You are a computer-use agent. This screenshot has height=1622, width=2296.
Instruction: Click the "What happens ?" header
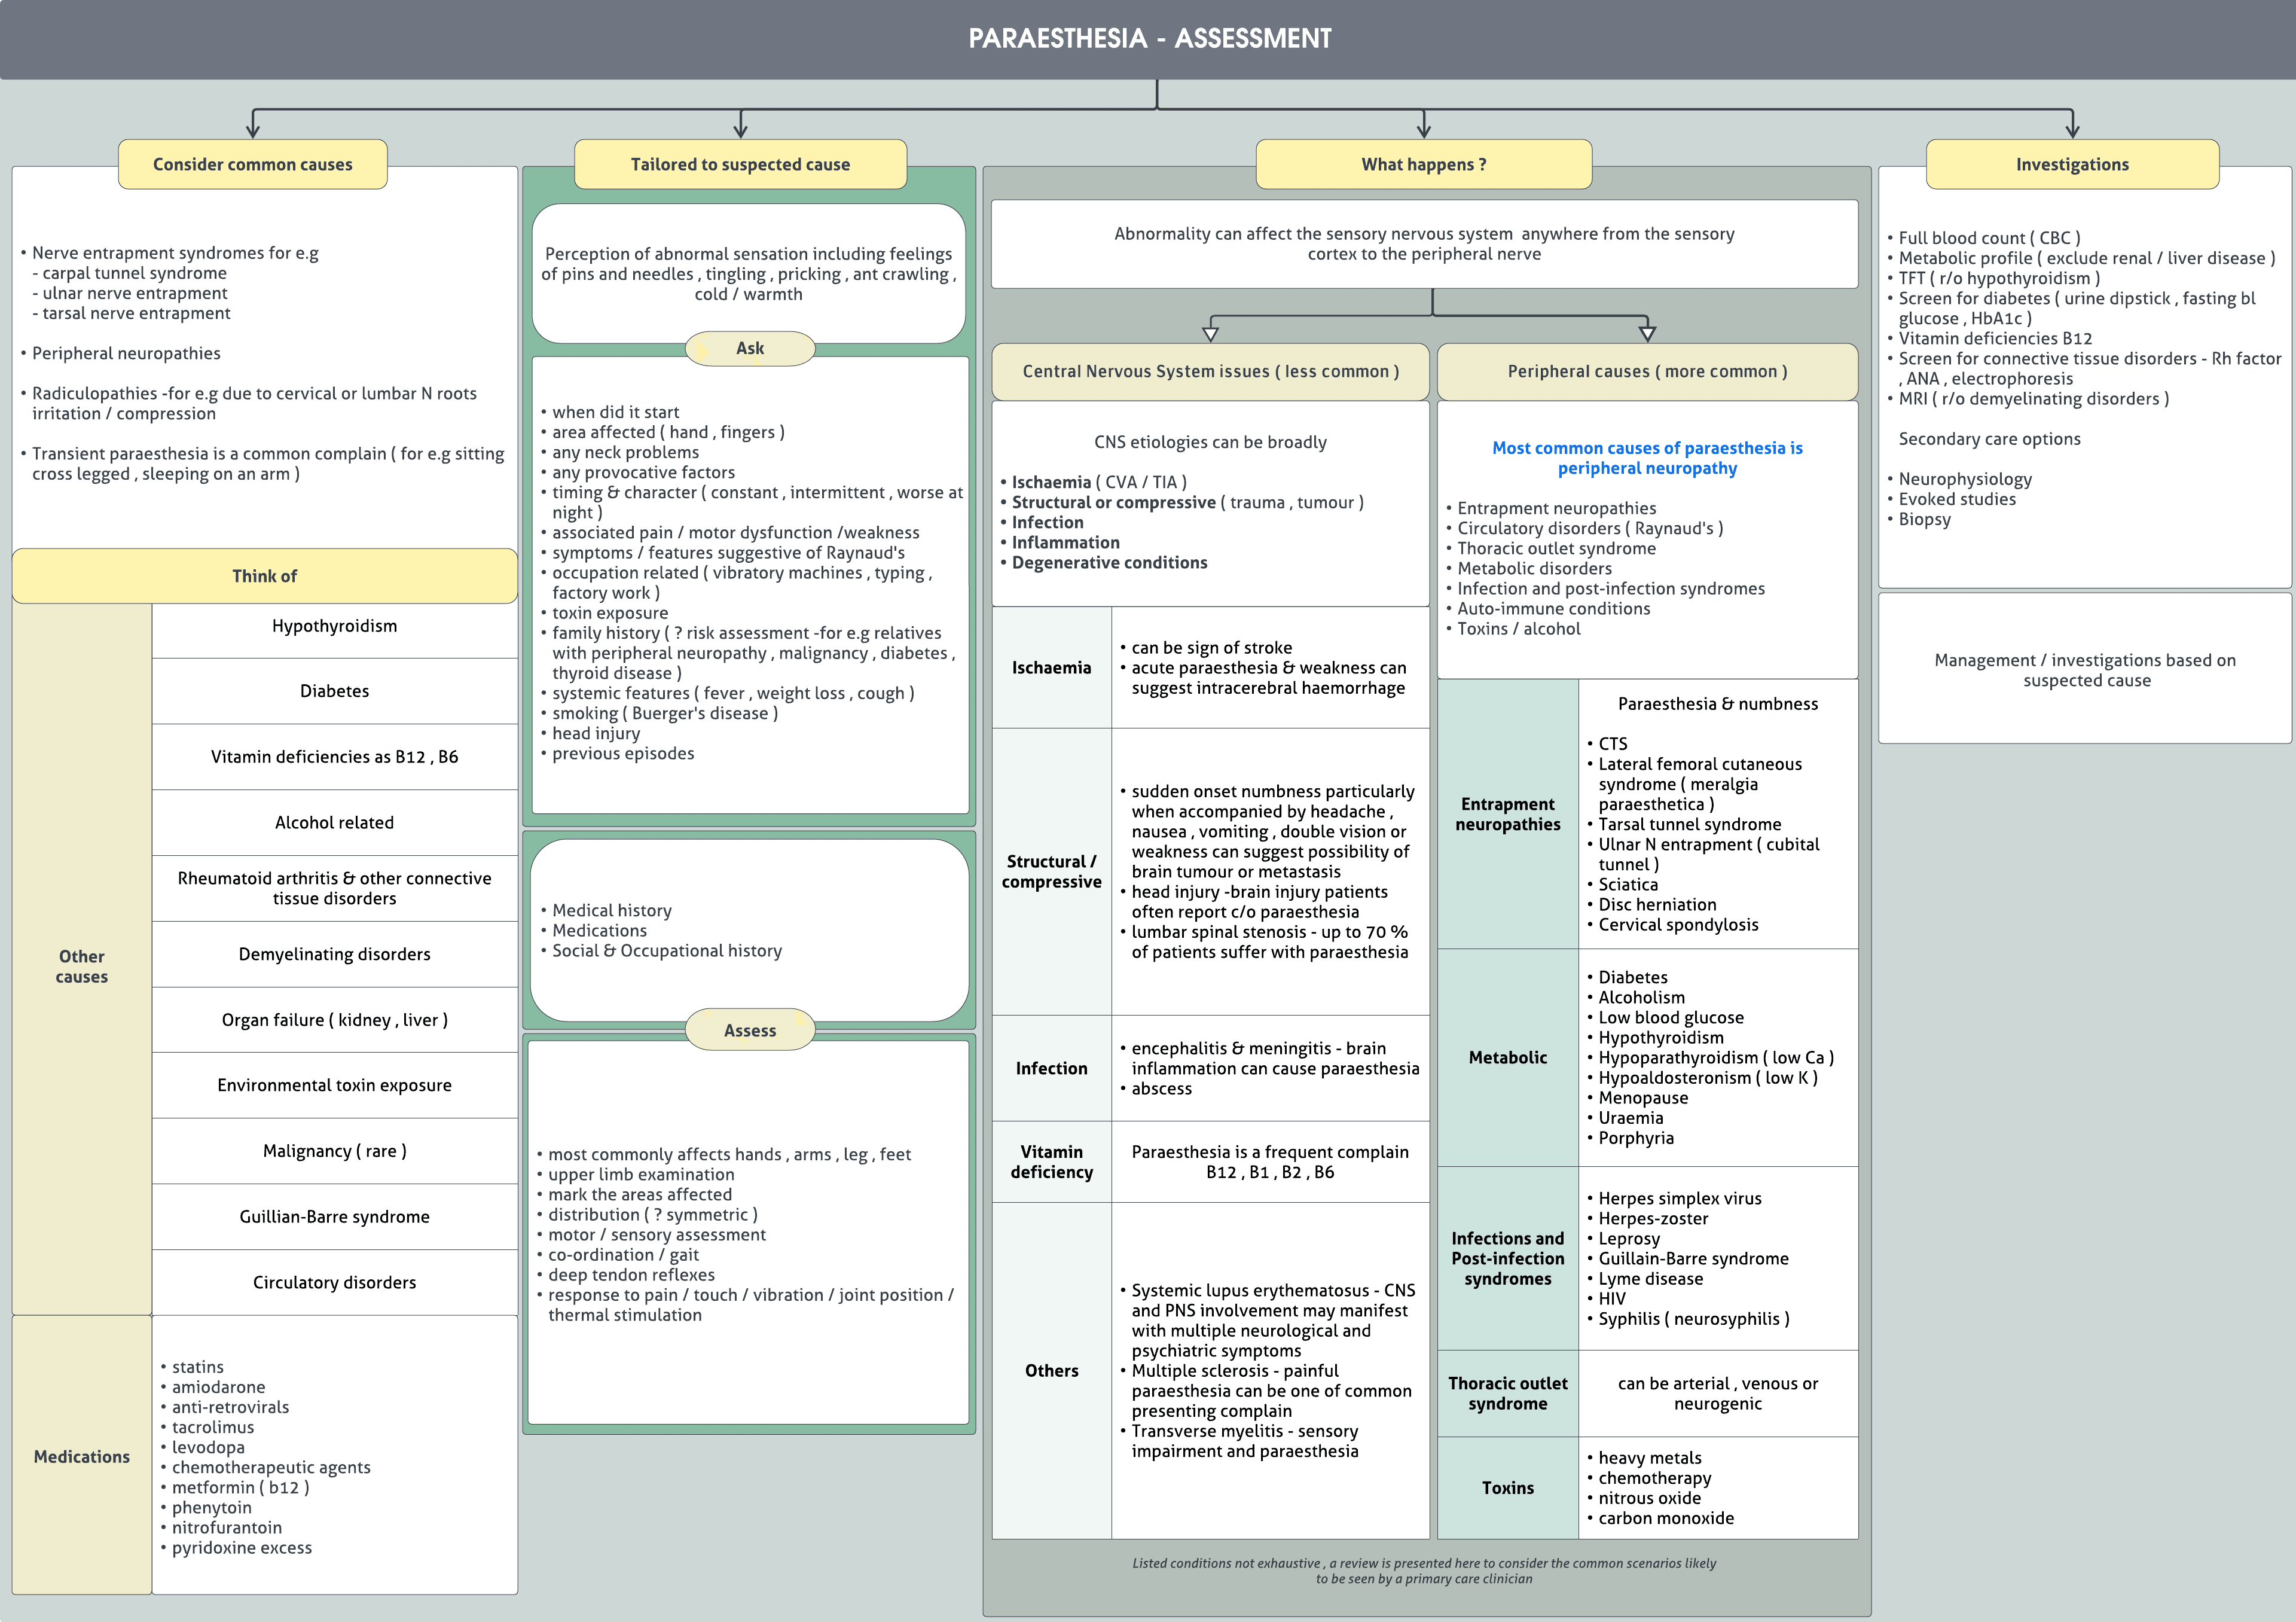tap(1424, 164)
